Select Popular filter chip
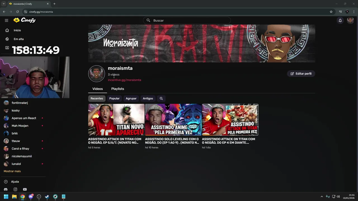This screenshot has height=201, width=358. click(114, 98)
